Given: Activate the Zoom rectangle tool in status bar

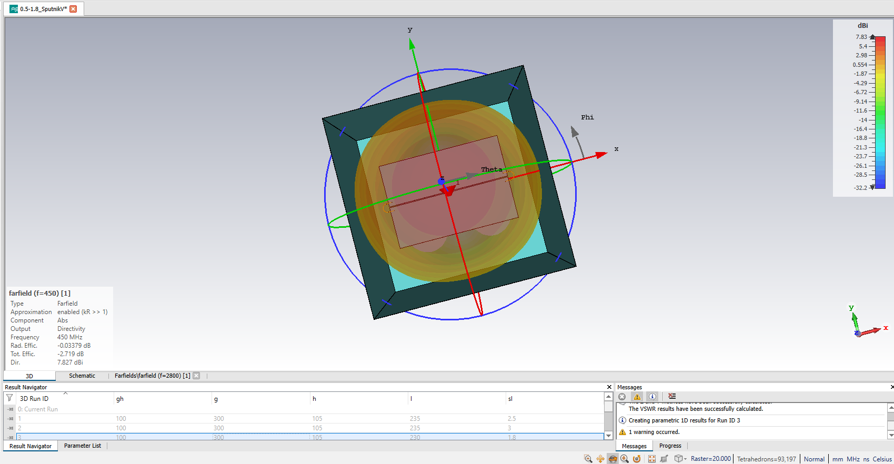Looking at the screenshot, I should point(588,459).
